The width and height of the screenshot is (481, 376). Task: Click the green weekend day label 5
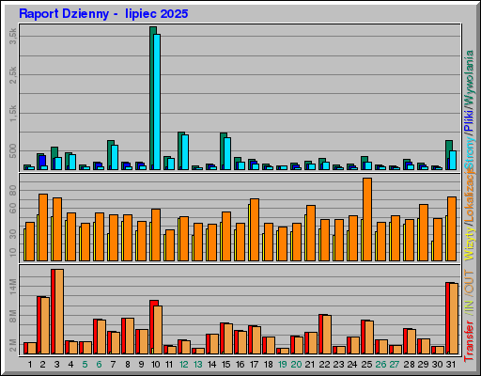coord(85,365)
